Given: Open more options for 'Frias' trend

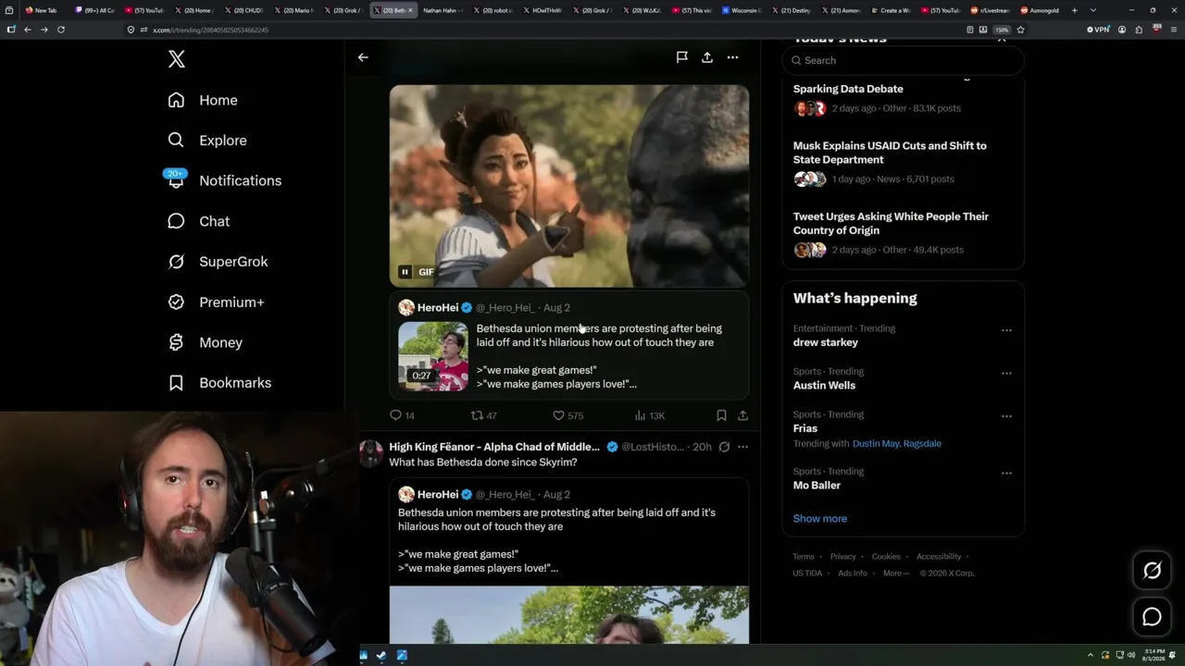Looking at the screenshot, I should (1006, 416).
